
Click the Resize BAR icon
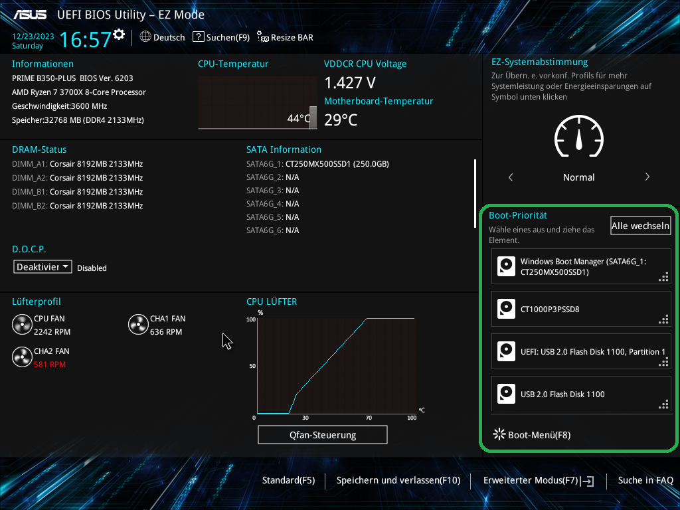(x=263, y=37)
